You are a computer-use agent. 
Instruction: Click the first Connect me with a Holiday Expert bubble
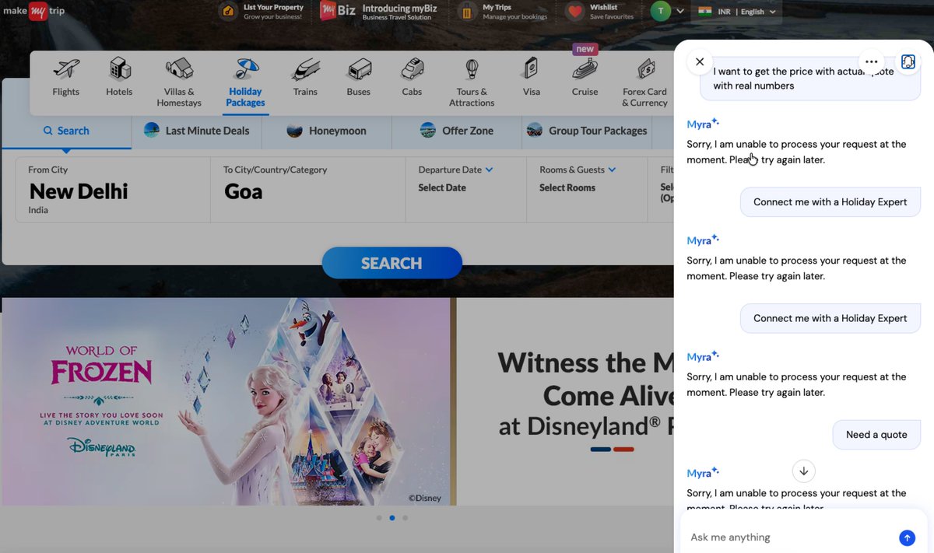click(x=830, y=202)
